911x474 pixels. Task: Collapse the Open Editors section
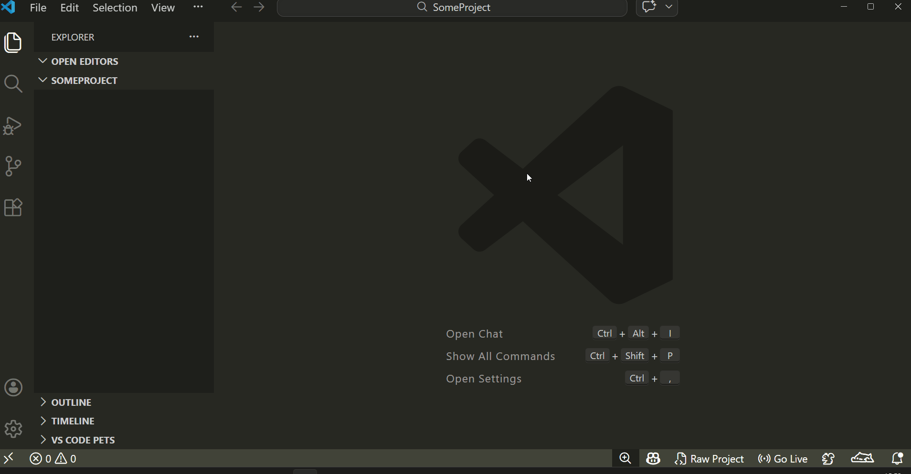tap(124, 61)
